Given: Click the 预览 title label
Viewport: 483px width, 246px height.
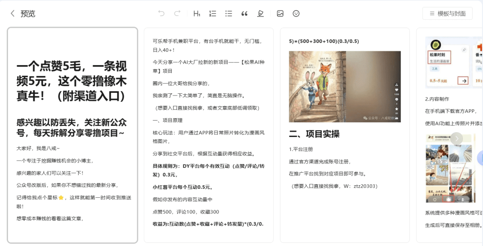Looking at the screenshot, I should [x=28, y=13].
